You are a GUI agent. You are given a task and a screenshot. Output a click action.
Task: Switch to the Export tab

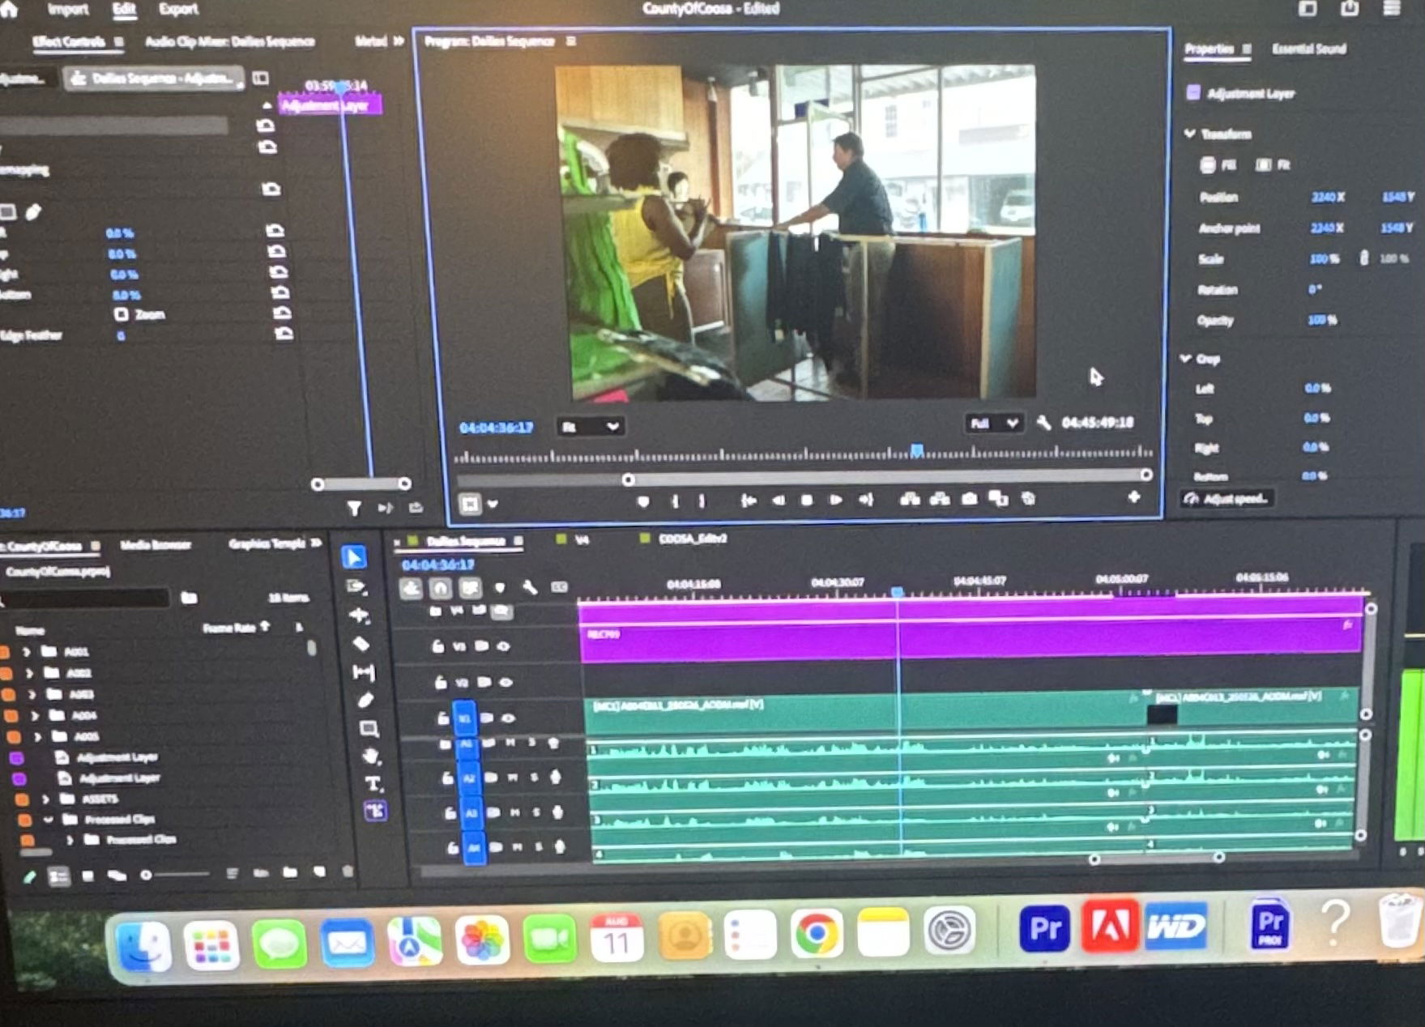(x=178, y=10)
